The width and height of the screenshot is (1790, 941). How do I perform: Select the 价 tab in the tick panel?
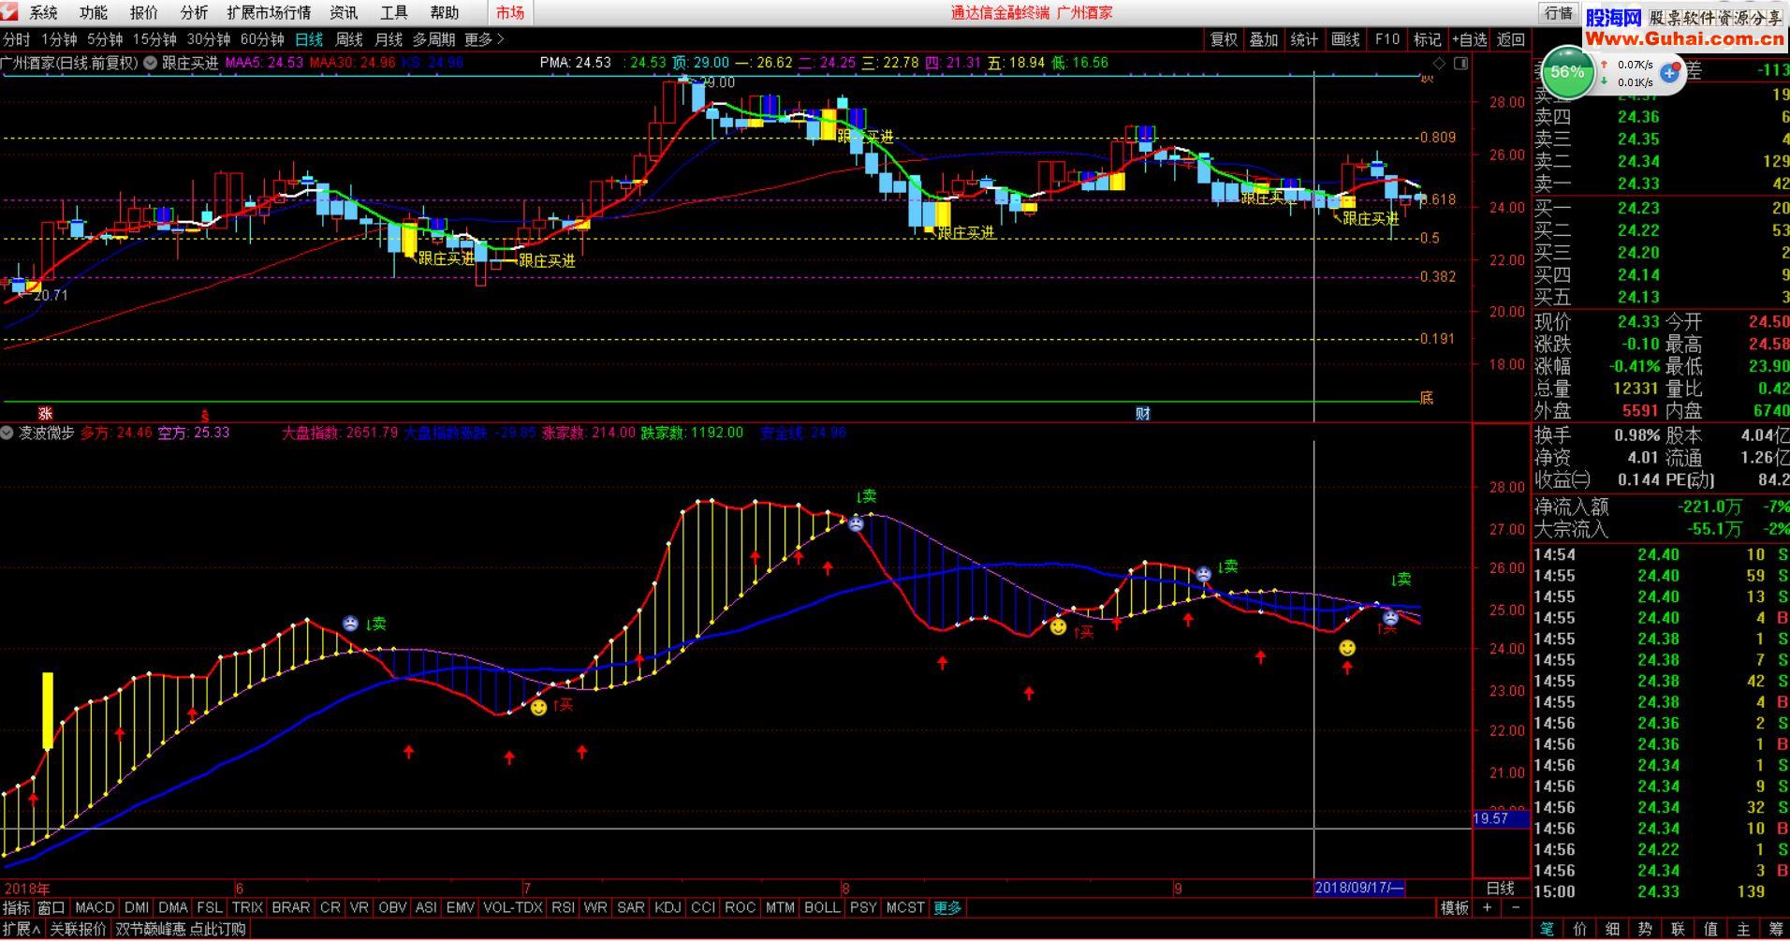1580,929
